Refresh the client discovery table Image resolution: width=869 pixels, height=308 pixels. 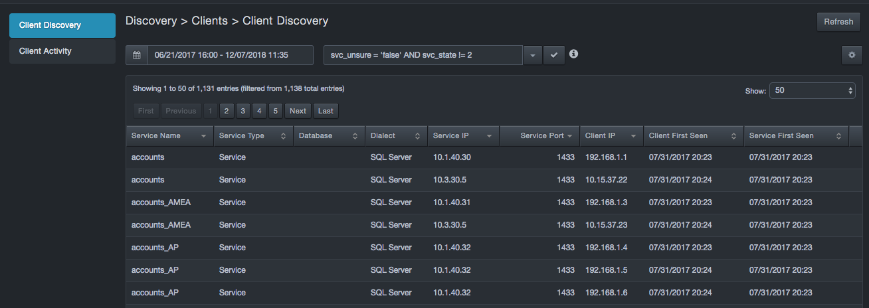tap(838, 22)
